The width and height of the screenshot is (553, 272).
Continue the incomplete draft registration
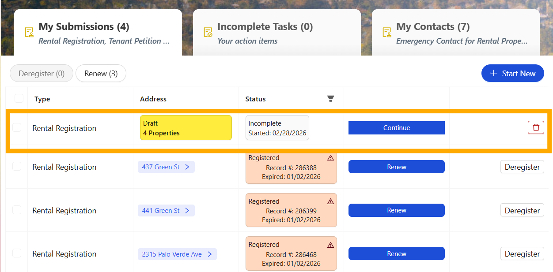coord(397,128)
